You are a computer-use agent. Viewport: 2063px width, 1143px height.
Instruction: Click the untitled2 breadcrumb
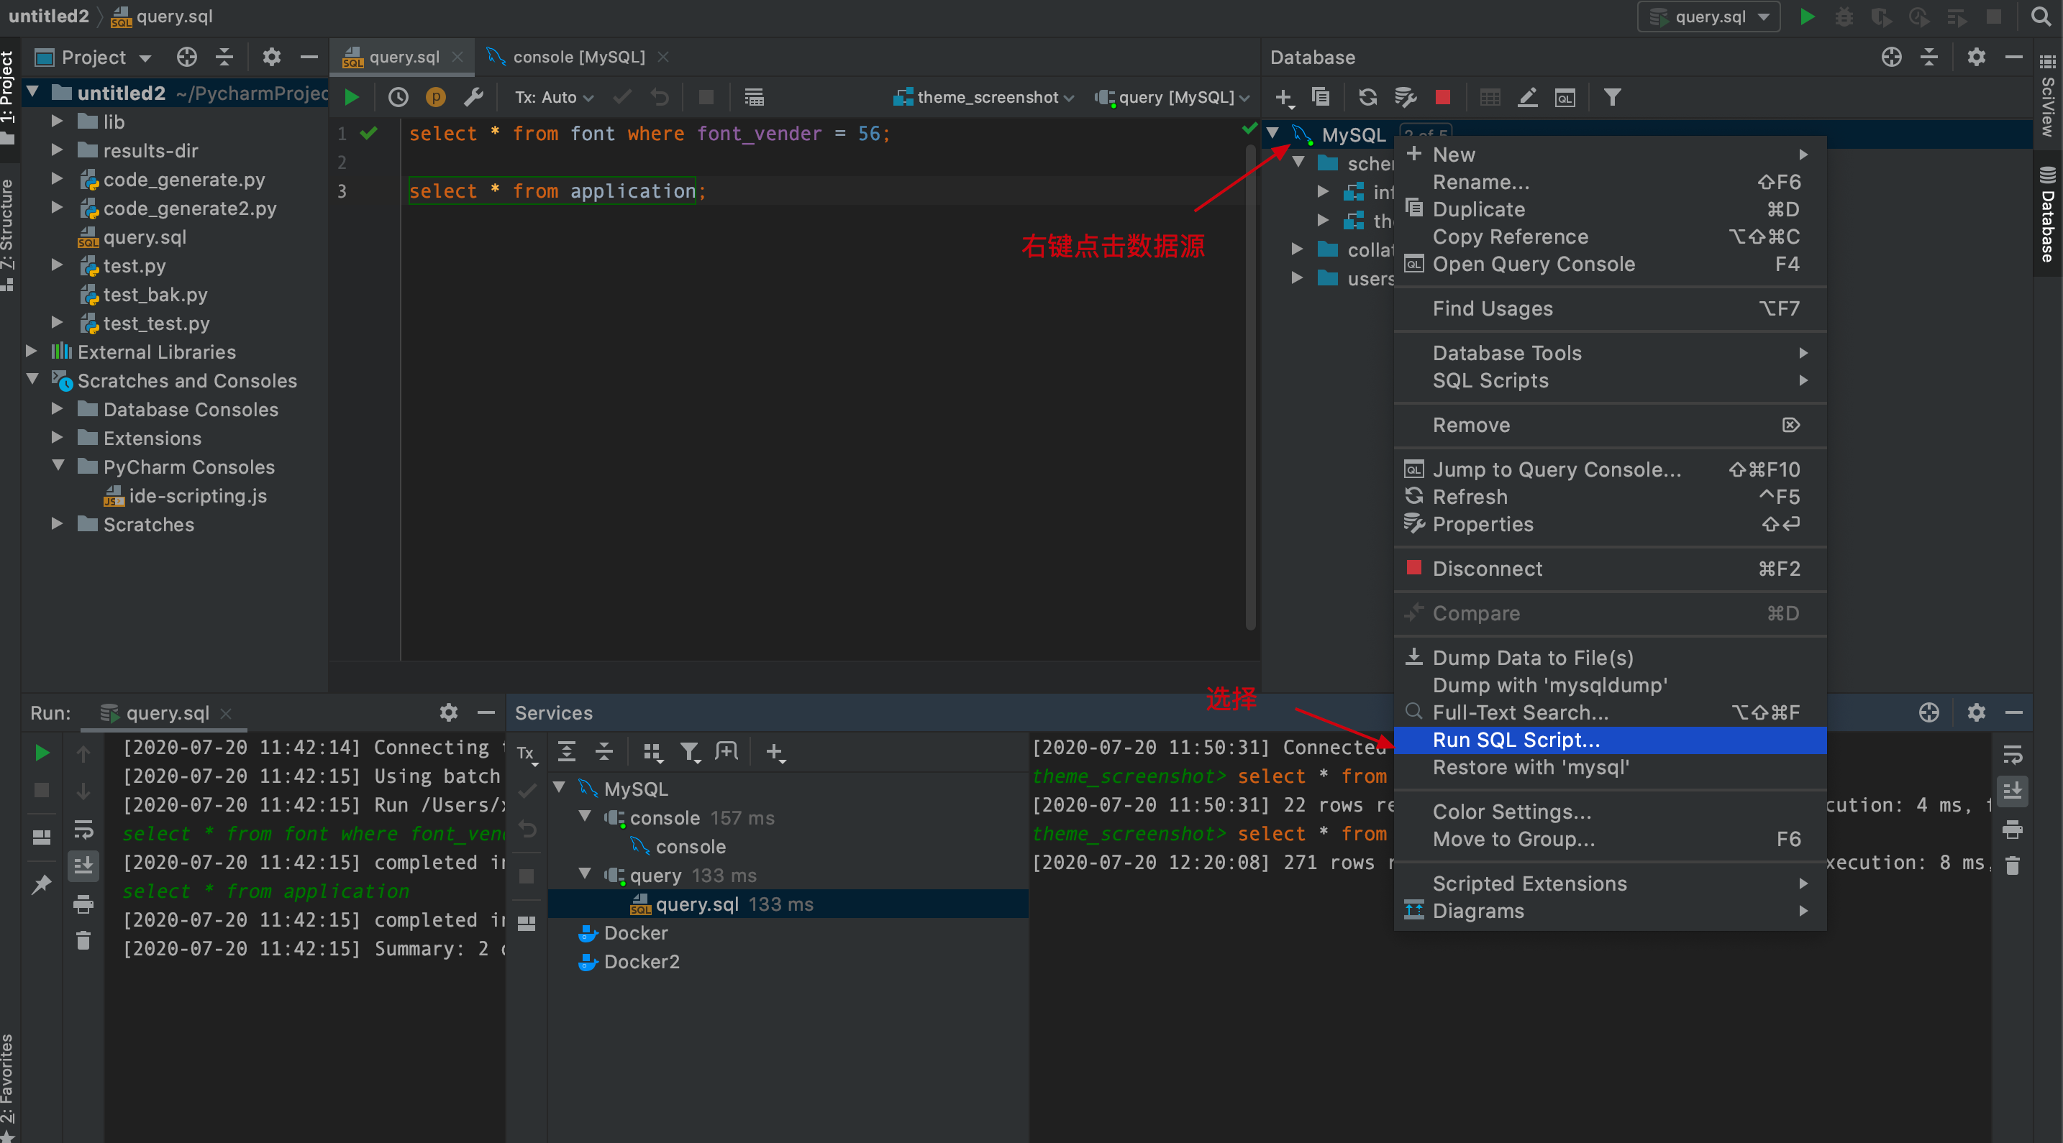coord(48,16)
